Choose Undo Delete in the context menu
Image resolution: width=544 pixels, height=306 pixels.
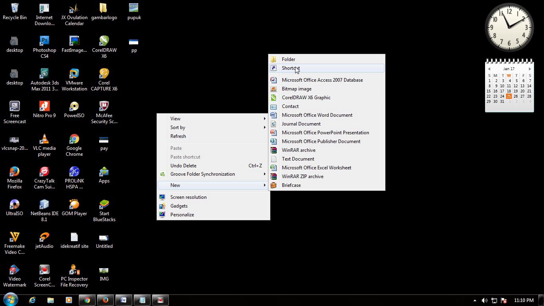pos(182,165)
